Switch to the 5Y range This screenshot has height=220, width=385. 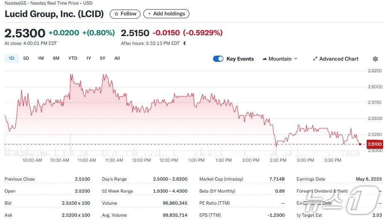pos(103,59)
